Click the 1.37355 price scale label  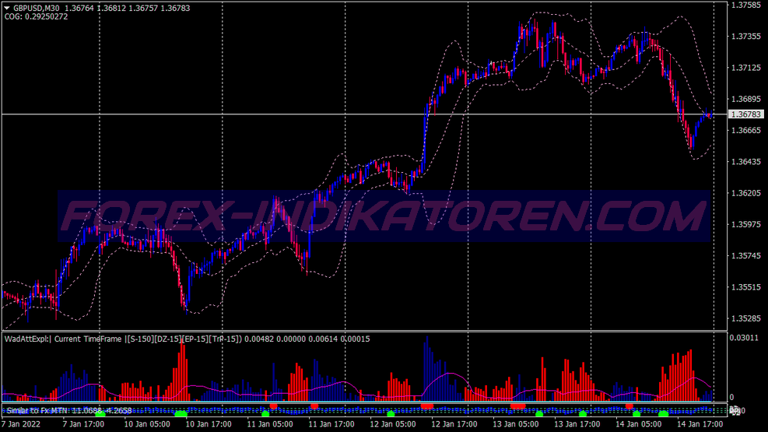click(x=746, y=37)
